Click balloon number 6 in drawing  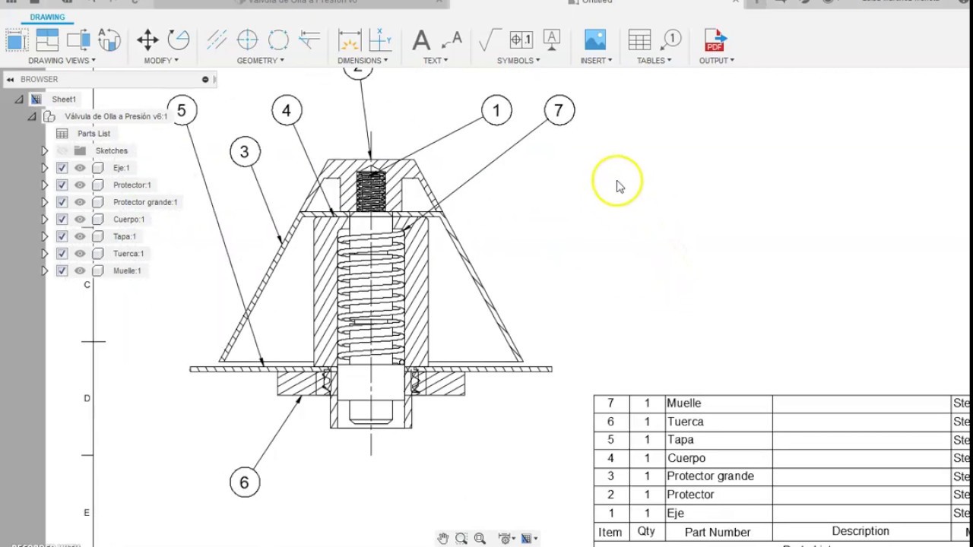coord(244,482)
